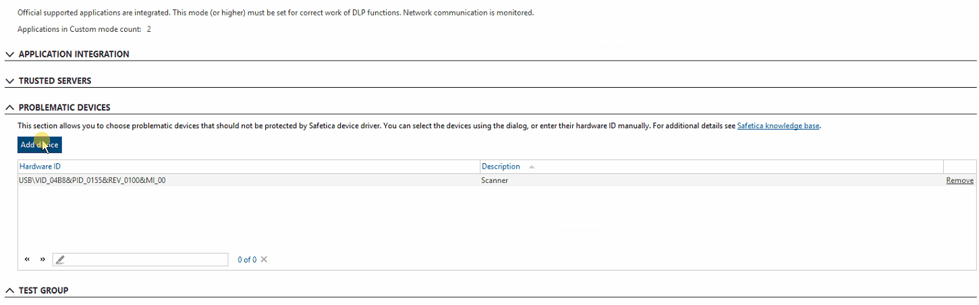Click the sort arrow next to Description

point(531,167)
